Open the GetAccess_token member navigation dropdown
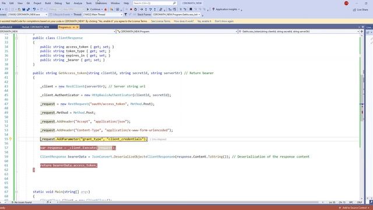 (299, 32)
